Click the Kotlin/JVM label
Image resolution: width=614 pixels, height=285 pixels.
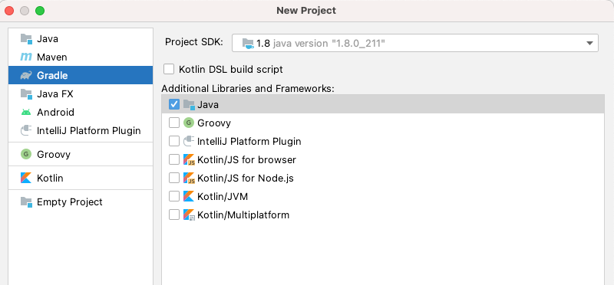coord(223,196)
